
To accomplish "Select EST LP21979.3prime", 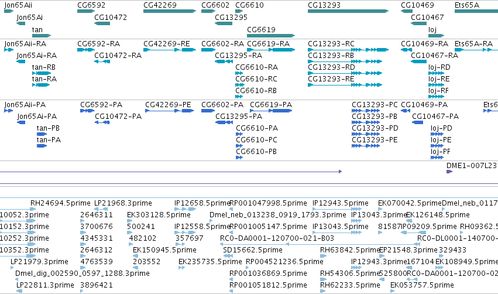I will [x=39, y=262].
